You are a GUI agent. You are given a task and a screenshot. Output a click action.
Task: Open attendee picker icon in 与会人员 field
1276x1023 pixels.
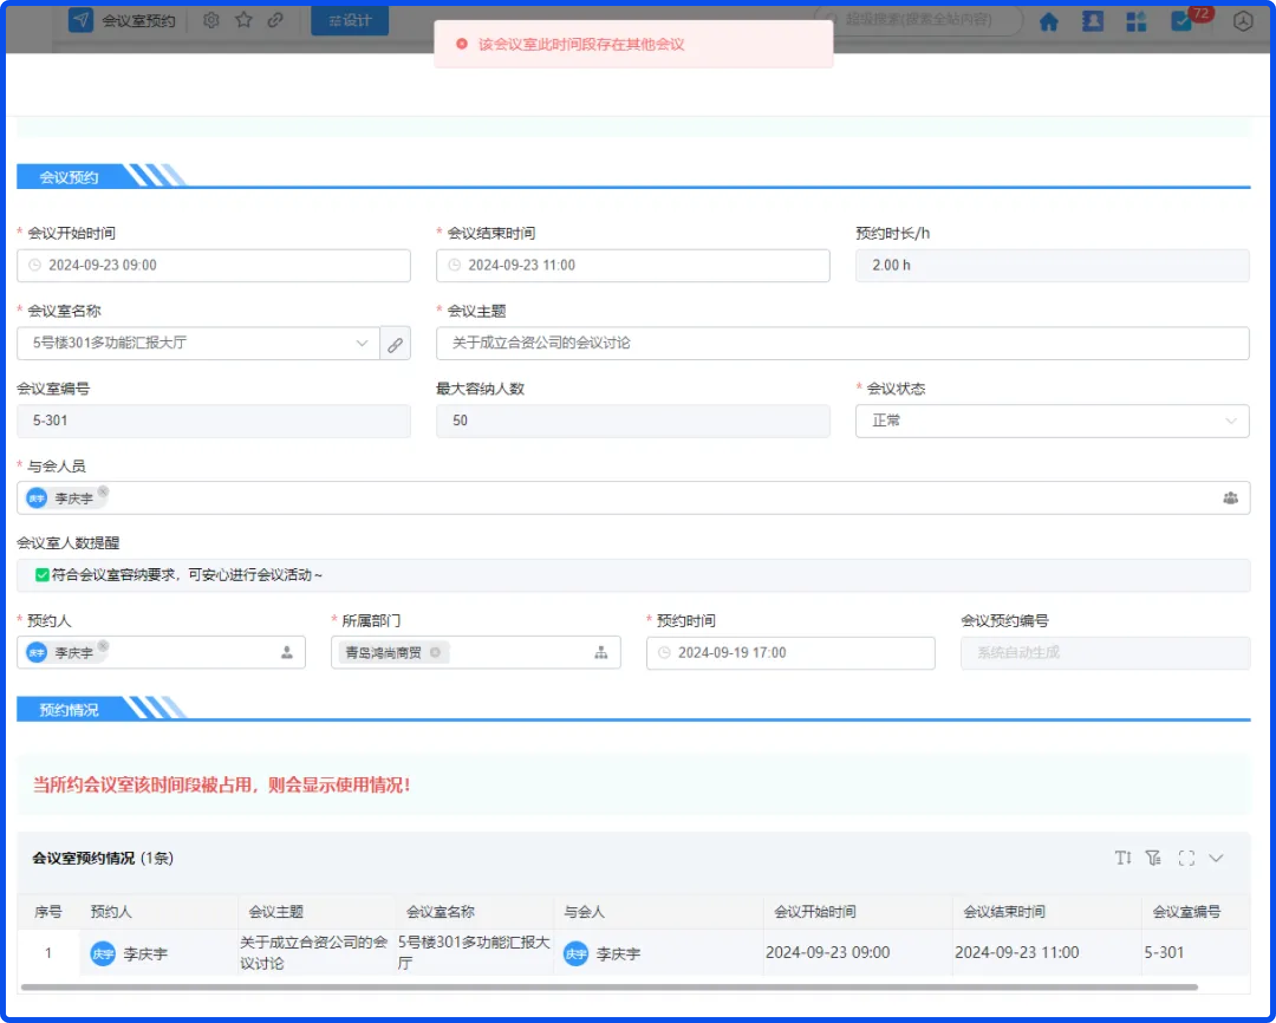[1230, 498]
